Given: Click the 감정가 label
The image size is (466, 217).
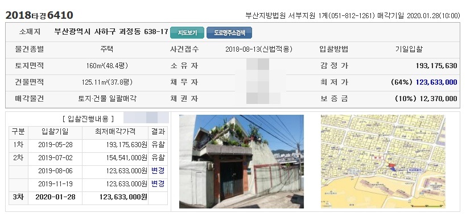Looking at the screenshot, I should (x=334, y=66).
